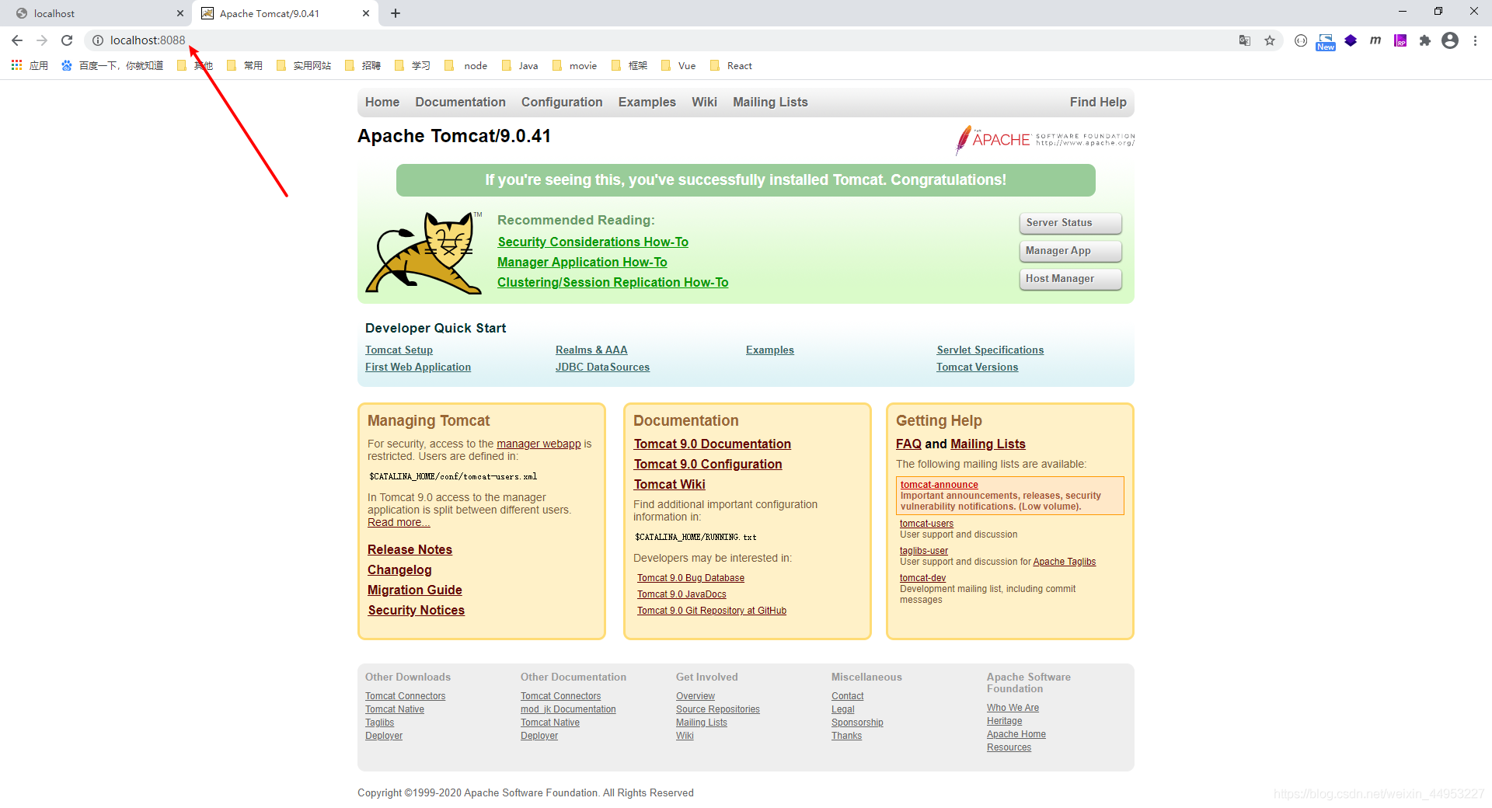Open the Security Notices link

click(x=417, y=611)
